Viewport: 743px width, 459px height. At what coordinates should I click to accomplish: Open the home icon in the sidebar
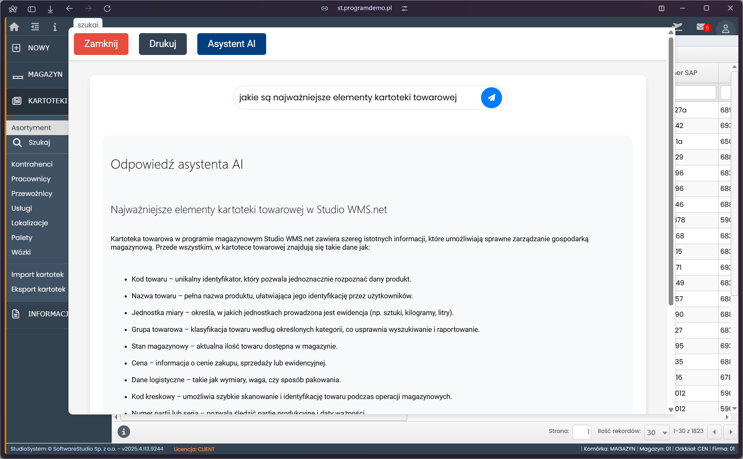click(14, 26)
